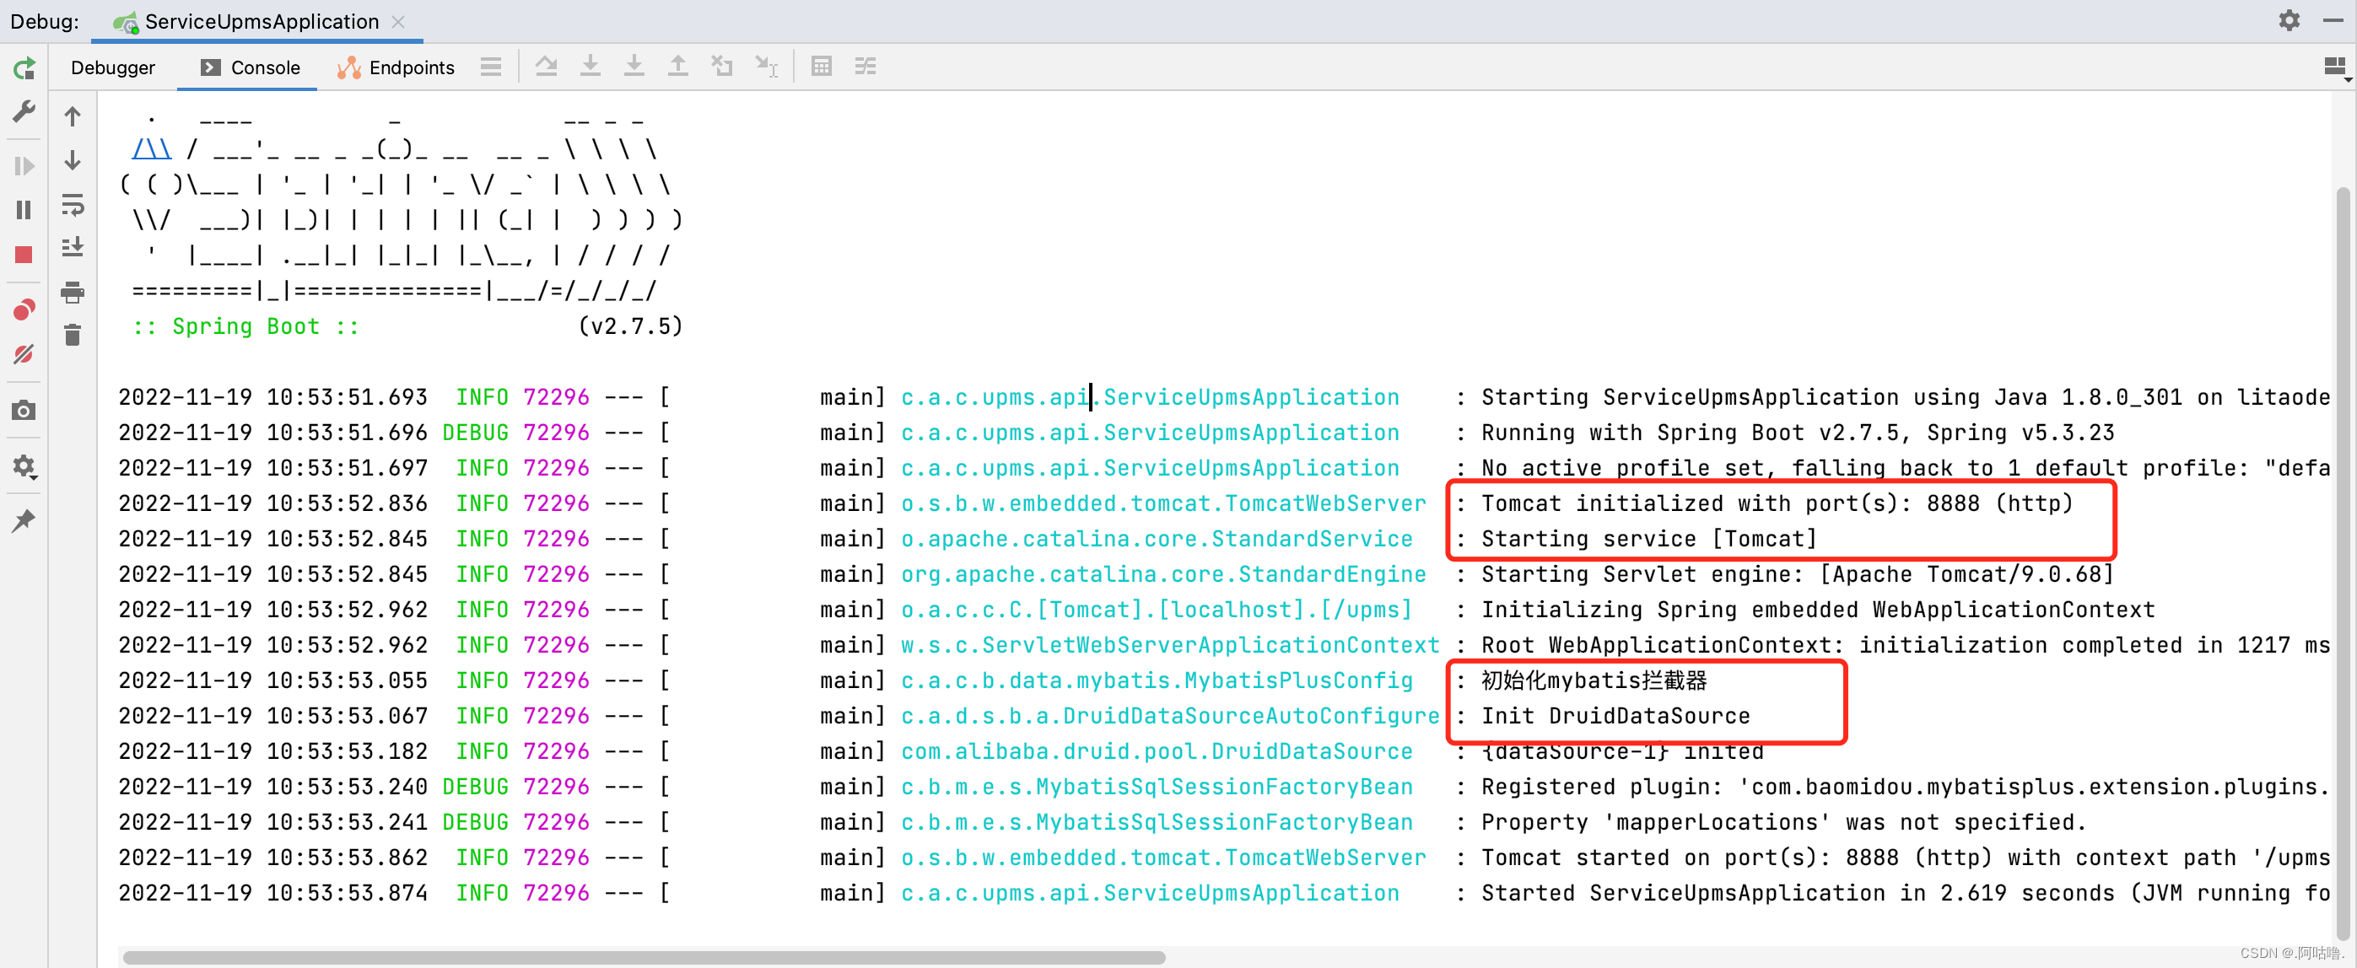Step out of current method

pos(678,66)
